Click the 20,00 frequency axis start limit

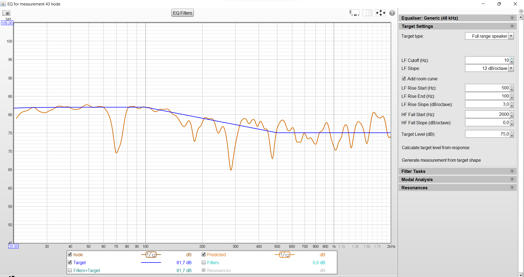point(13,246)
